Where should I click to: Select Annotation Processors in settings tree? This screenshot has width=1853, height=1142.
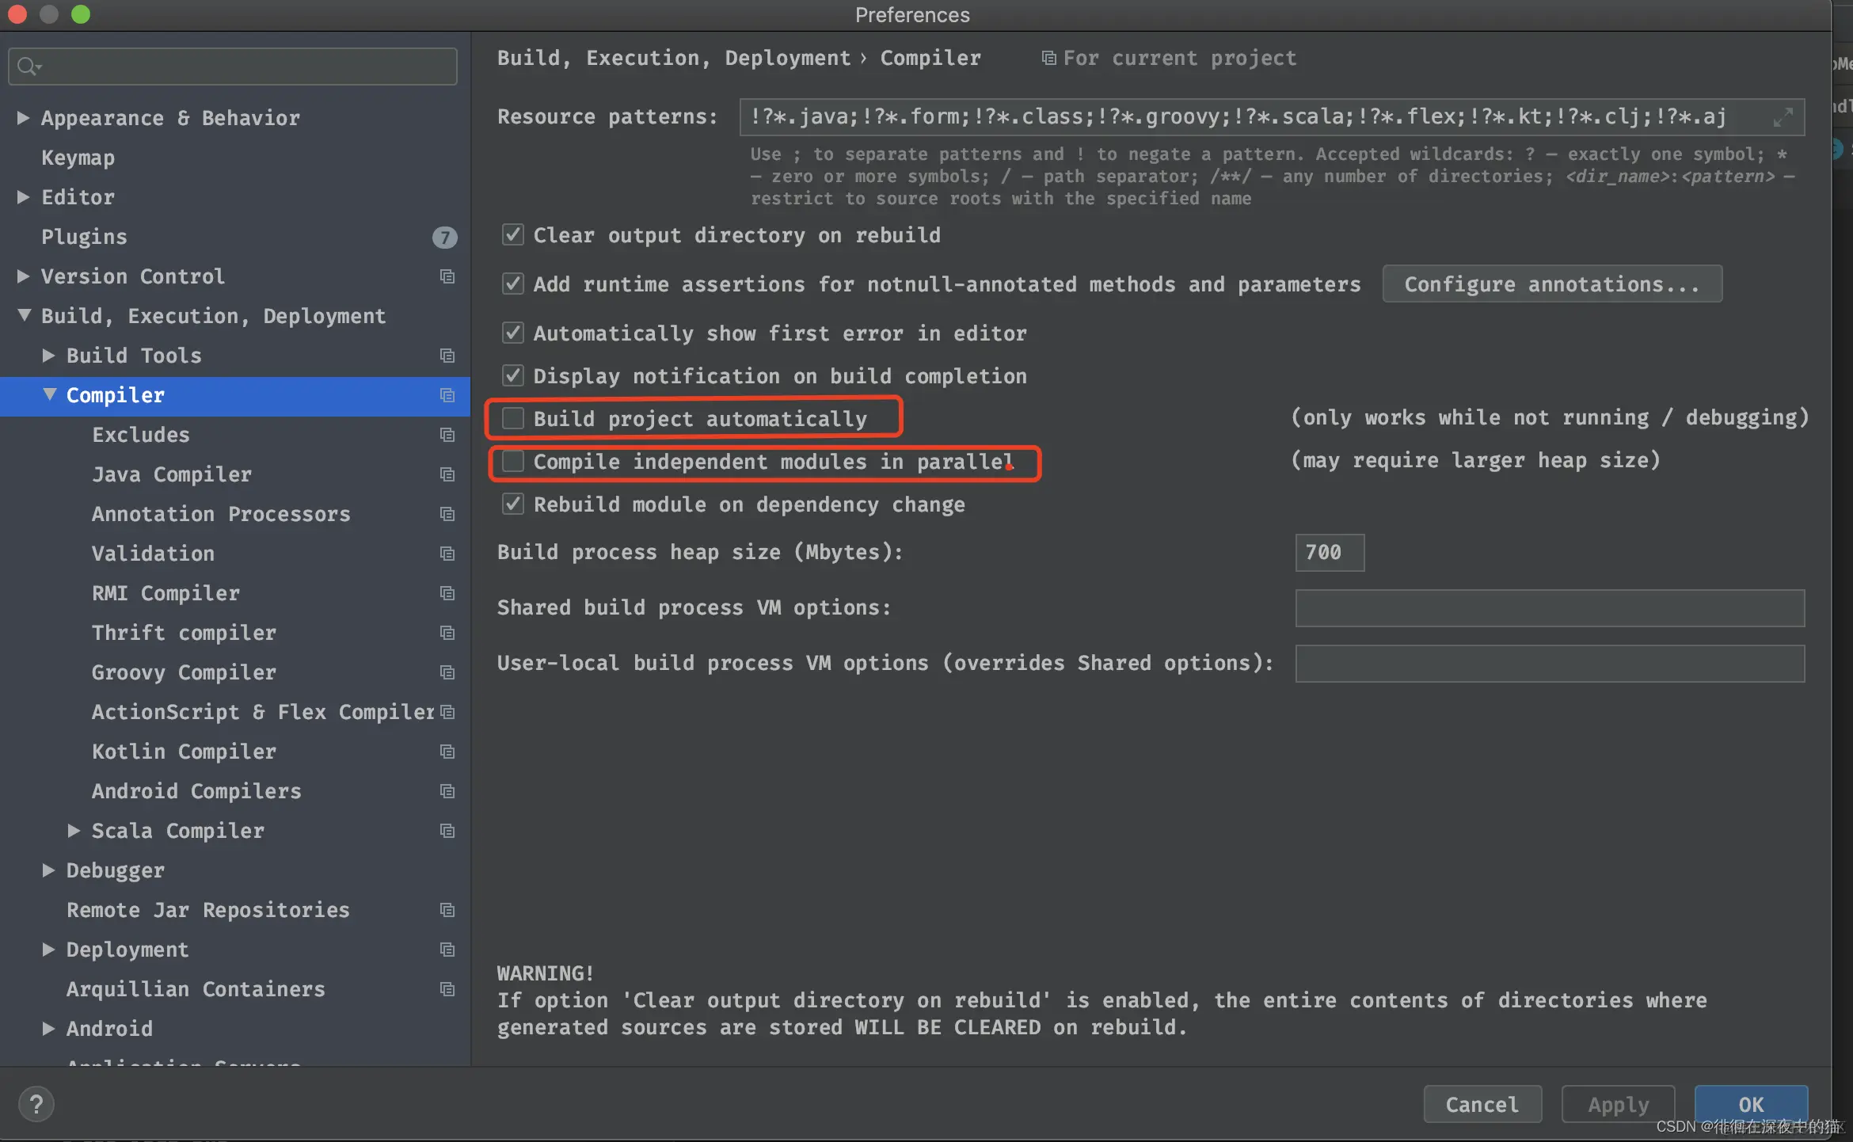pos(221,514)
